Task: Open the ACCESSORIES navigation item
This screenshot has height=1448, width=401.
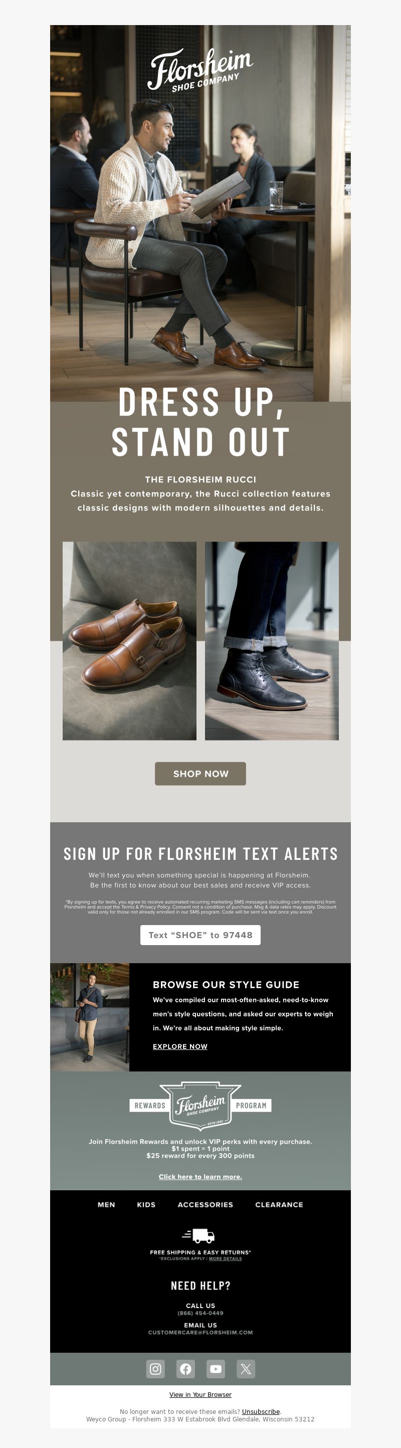Action: point(206,1205)
